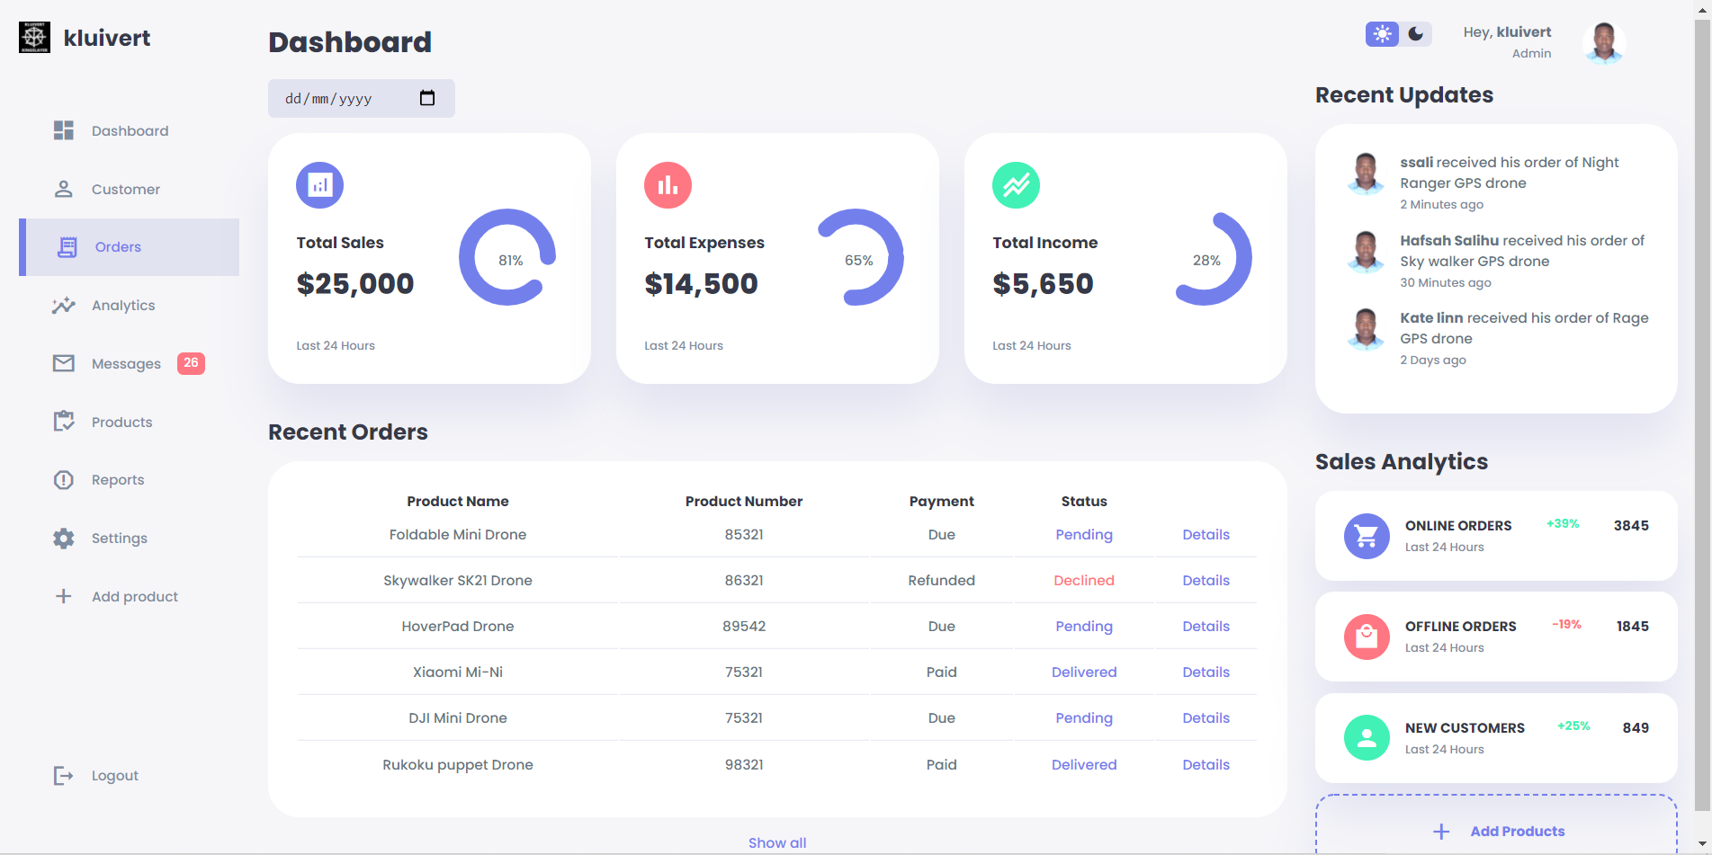1712x855 pixels.
Task: Toggle the Settings gear in the sidebar
Action: point(63,538)
